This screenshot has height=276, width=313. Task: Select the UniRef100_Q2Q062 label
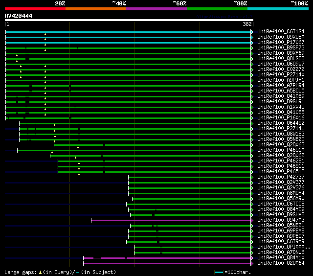281,156
